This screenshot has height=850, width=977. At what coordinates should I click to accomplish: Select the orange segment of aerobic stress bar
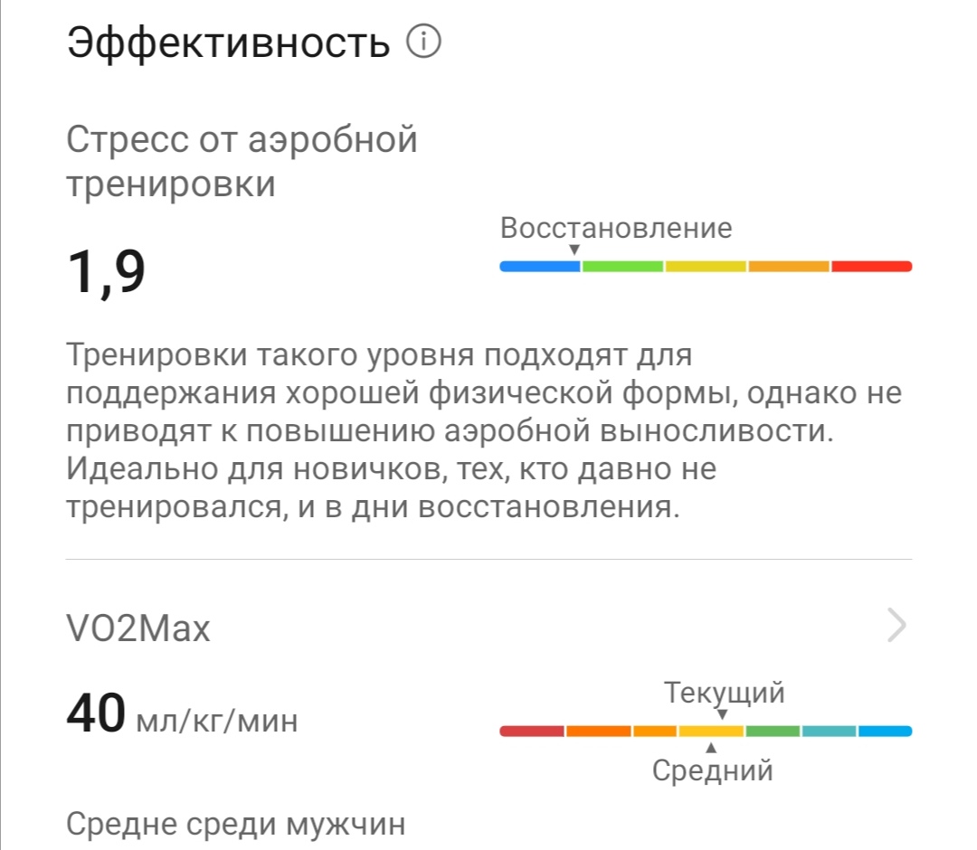pos(788,267)
